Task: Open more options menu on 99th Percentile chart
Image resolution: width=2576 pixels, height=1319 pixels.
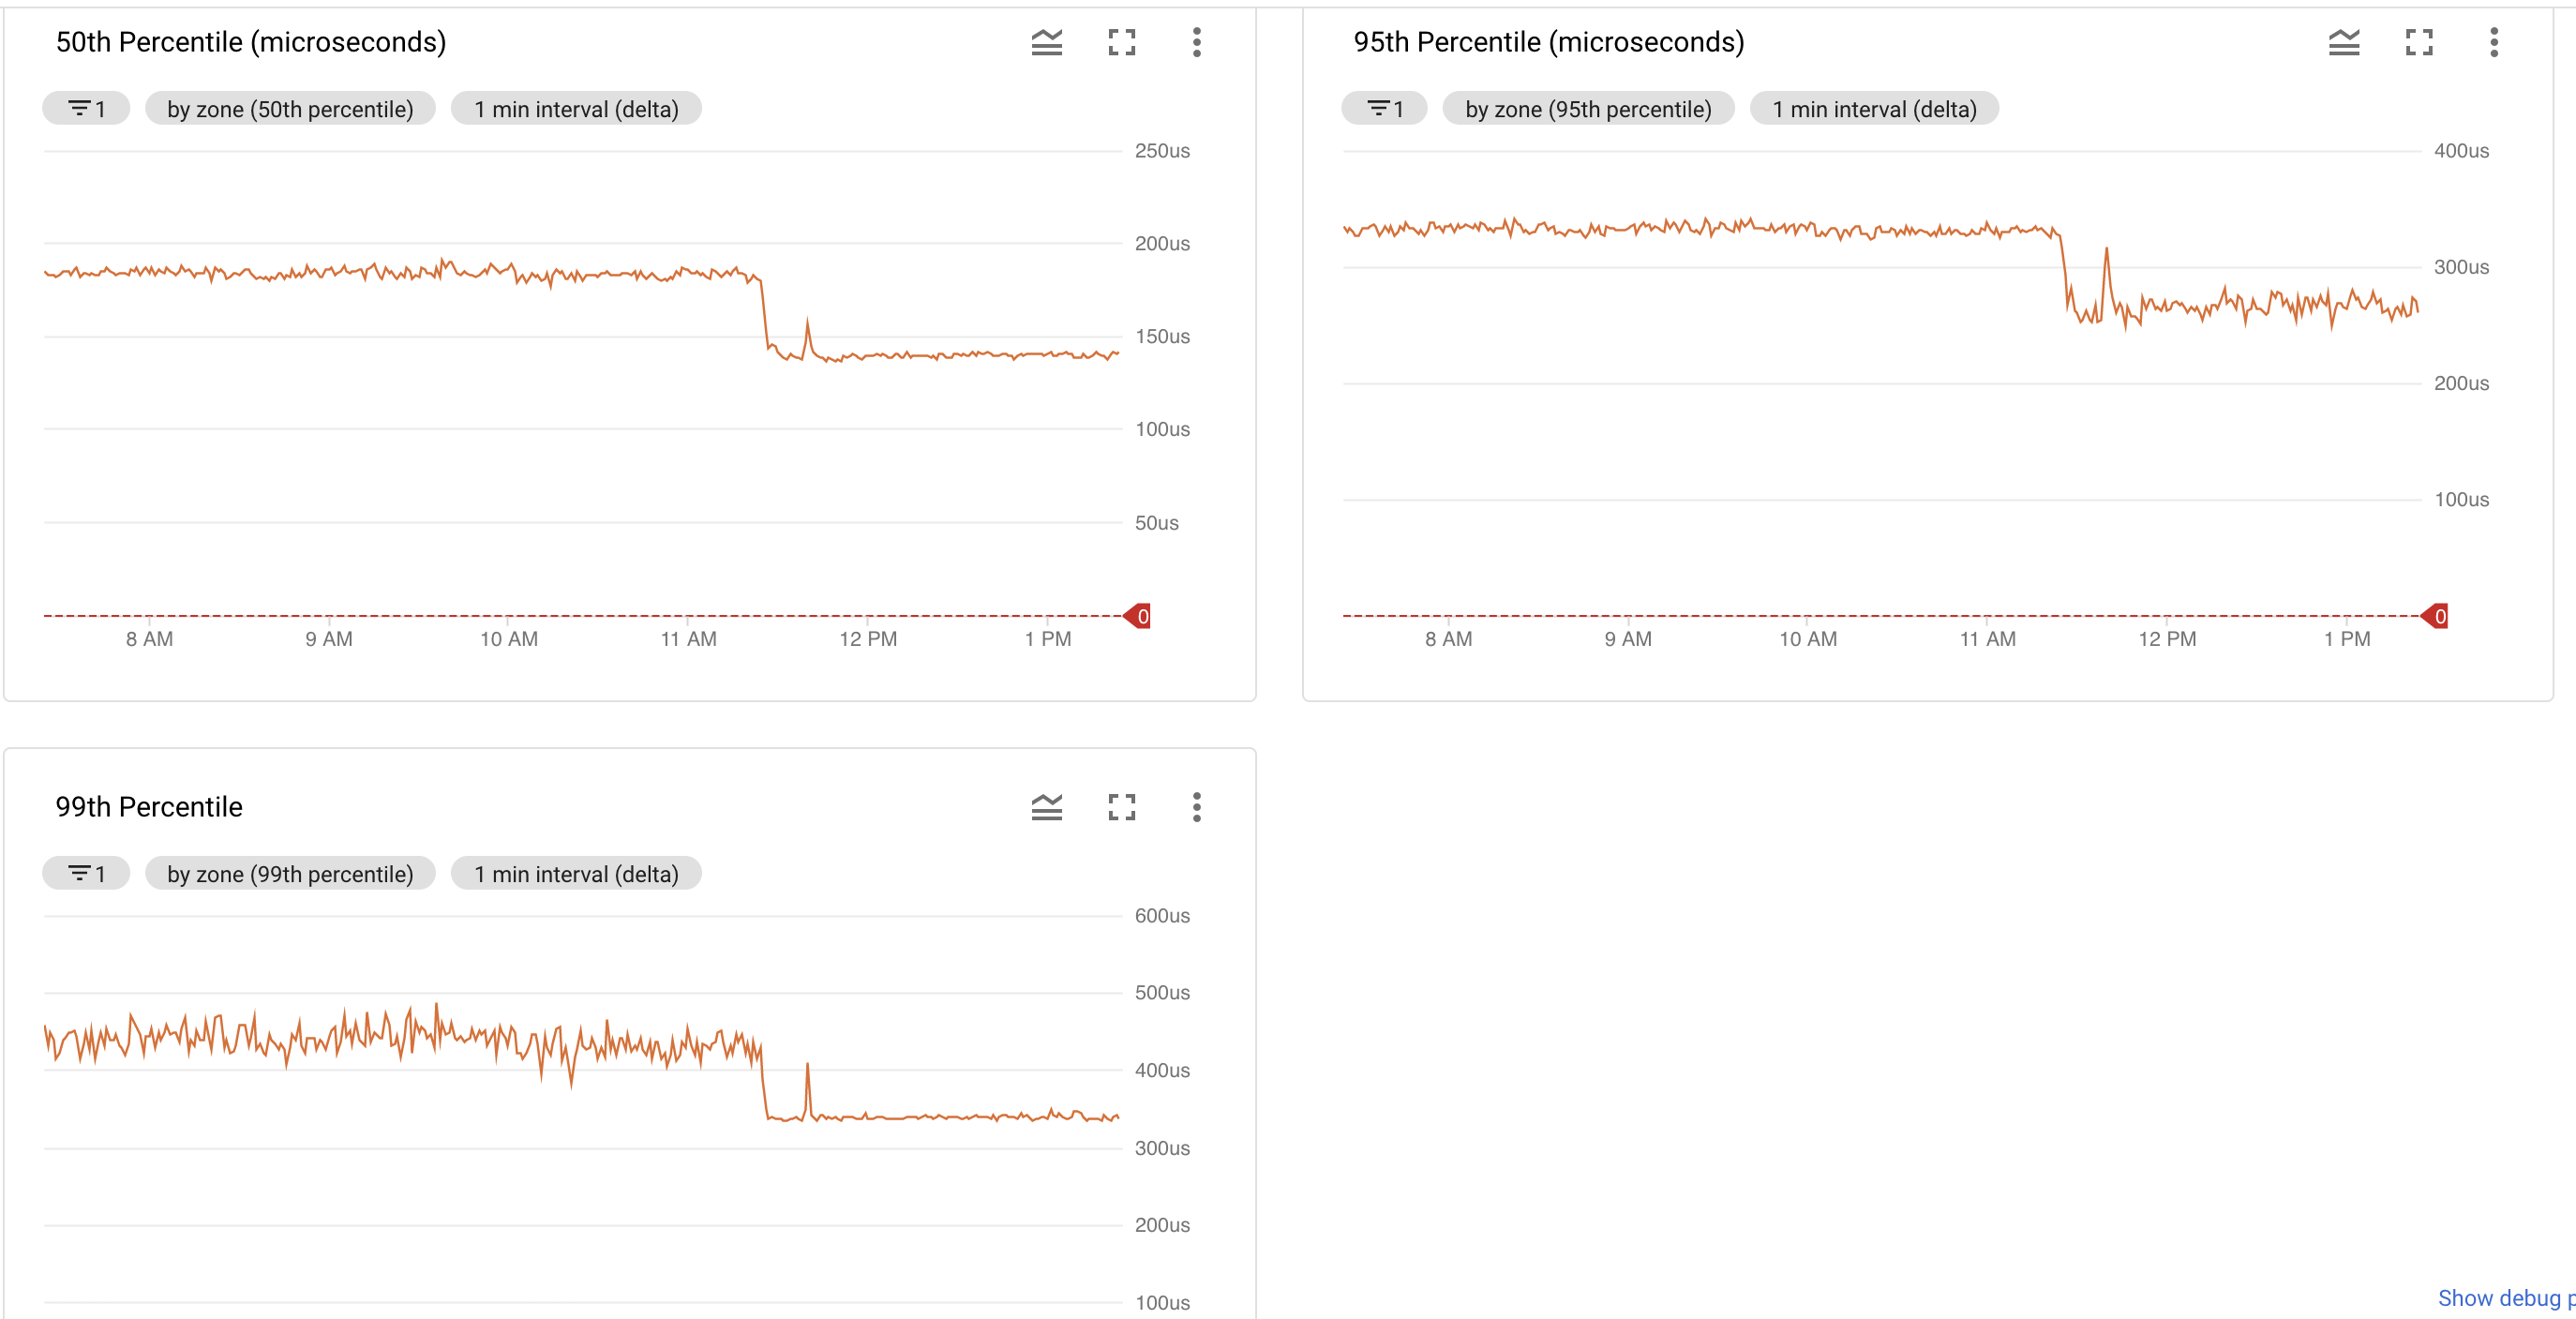Action: pyautogui.click(x=1196, y=807)
